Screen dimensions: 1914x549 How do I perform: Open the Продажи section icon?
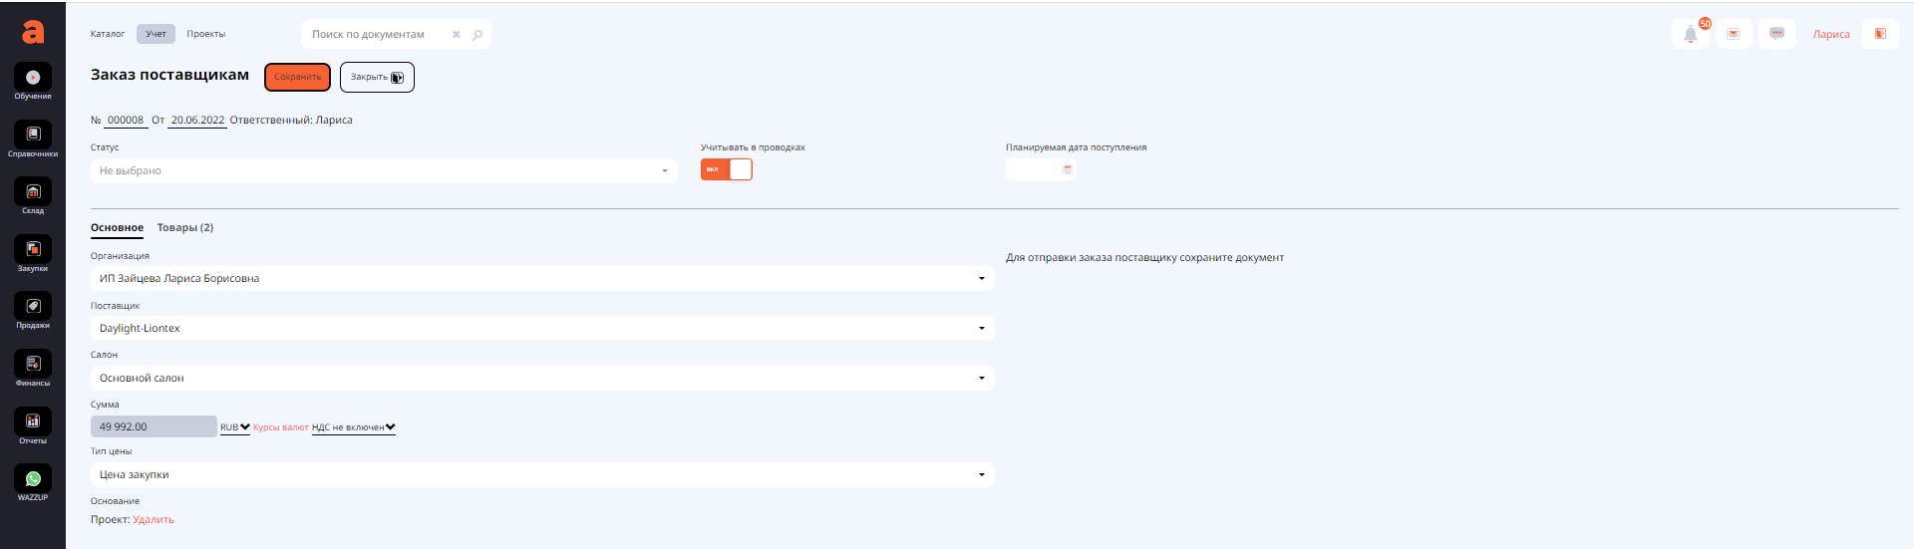33,307
